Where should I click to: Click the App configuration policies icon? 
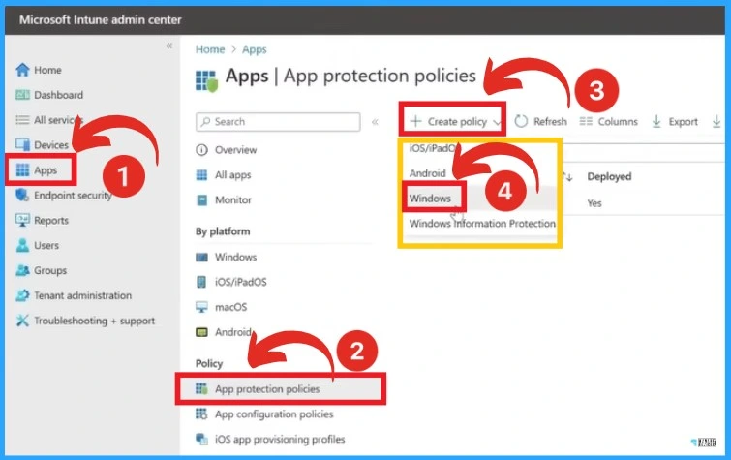point(201,414)
